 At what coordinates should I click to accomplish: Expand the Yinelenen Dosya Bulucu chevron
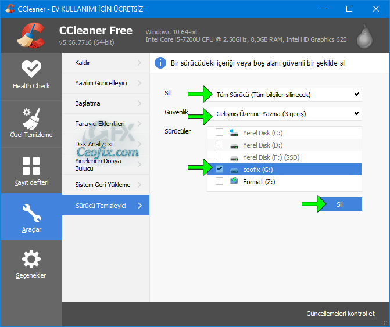[139, 164]
